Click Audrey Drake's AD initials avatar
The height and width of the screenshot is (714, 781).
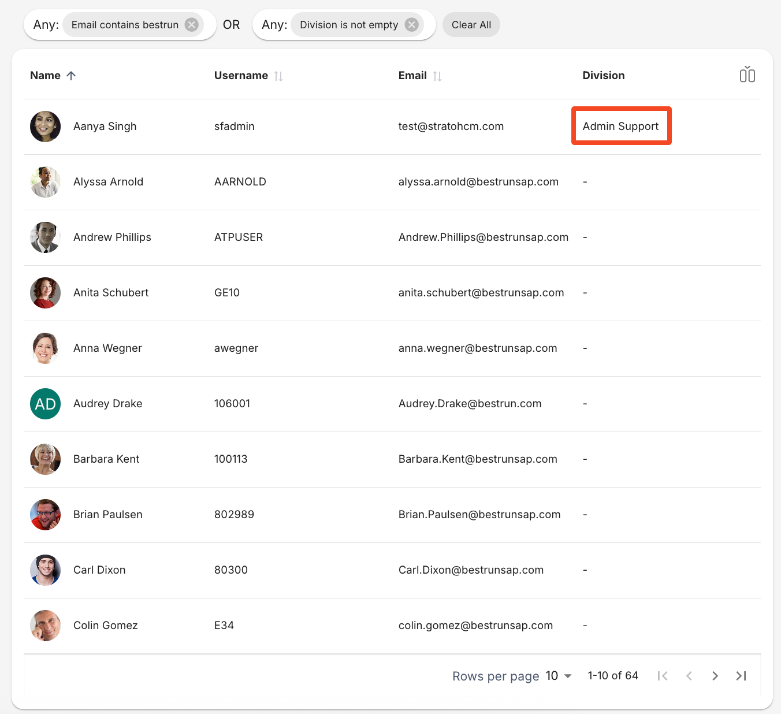[x=46, y=404]
